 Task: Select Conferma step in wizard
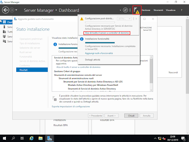click(x=25, y=65)
